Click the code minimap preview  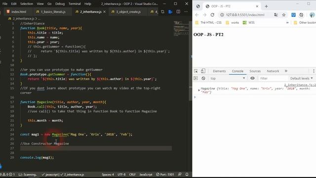pyautogui.click(x=181, y=28)
